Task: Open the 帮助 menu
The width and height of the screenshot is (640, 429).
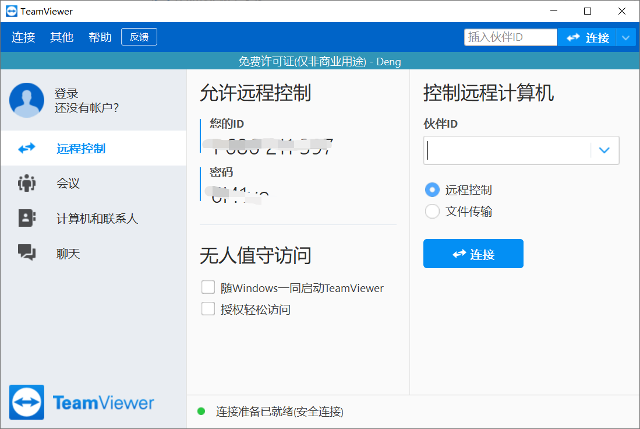Action: (x=100, y=37)
